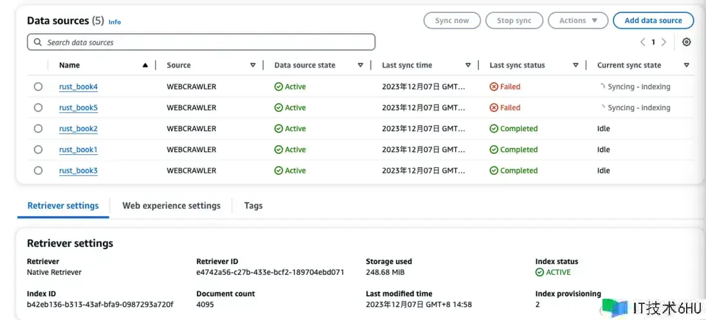
Task: Click Active state icon for rust_book2 row
Action: coord(278,129)
